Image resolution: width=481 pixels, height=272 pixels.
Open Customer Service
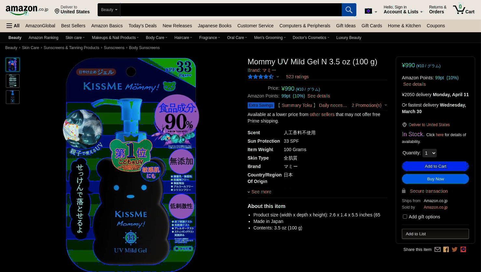(x=255, y=26)
